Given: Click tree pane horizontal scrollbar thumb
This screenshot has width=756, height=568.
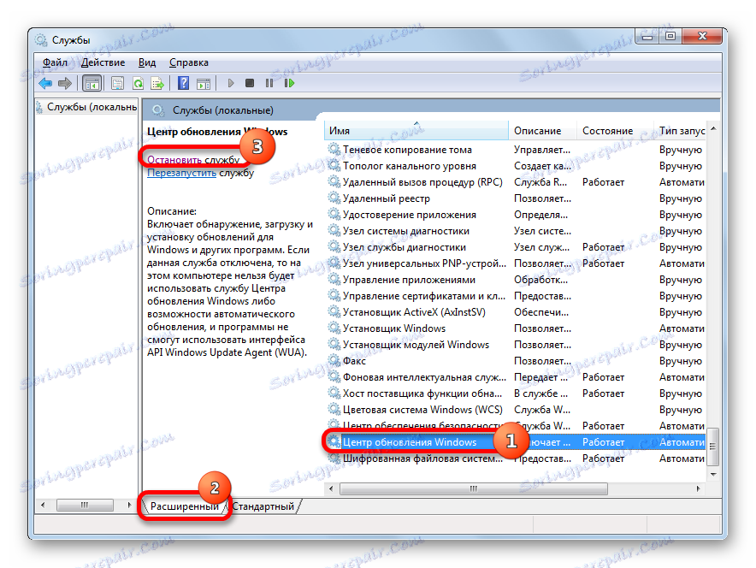Looking at the screenshot, I should [x=85, y=505].
